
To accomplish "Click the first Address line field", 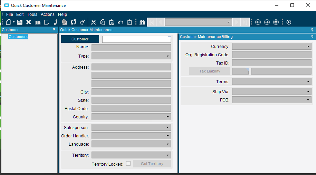I will coord(131,67).
